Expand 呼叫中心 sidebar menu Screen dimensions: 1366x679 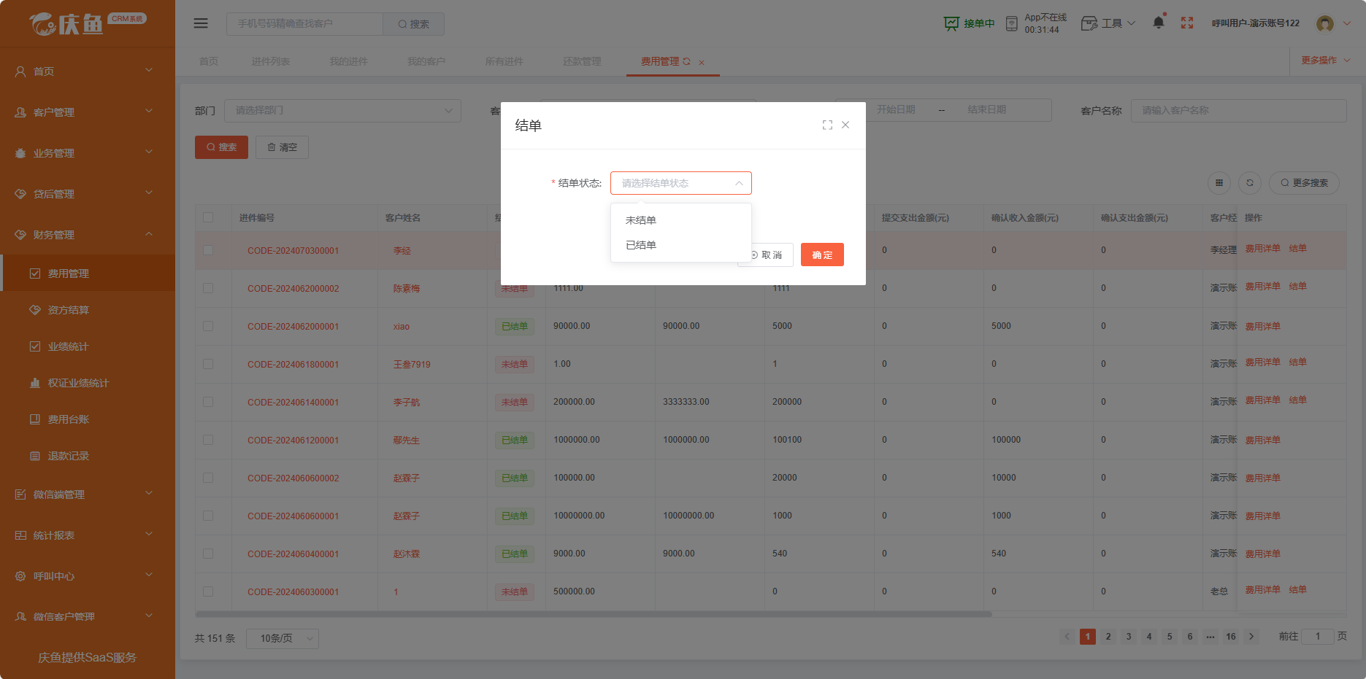[x=88, y=575]
